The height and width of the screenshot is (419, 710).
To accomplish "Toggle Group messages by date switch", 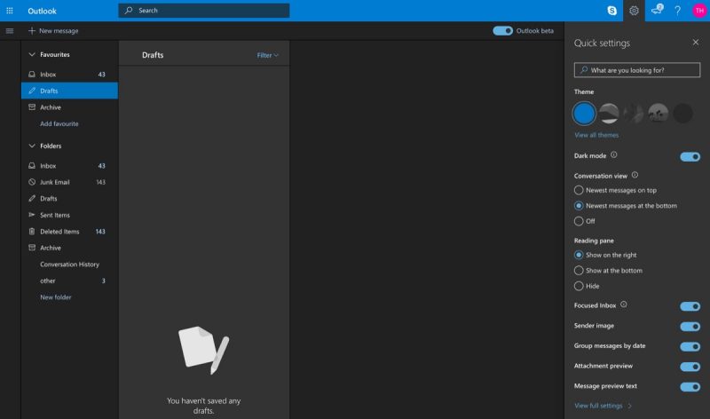I will (690, 346).
